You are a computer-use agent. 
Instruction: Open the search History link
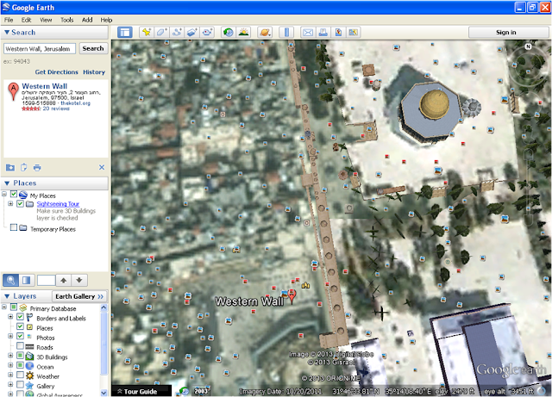pos(94,72)
